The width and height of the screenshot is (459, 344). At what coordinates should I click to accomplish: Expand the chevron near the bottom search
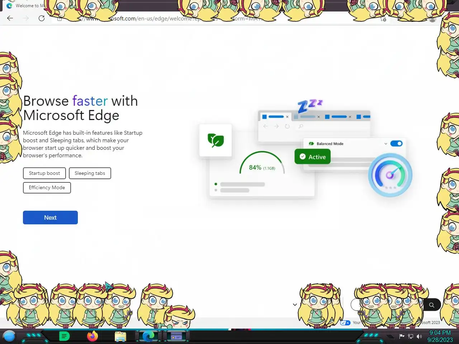point(295,305)
